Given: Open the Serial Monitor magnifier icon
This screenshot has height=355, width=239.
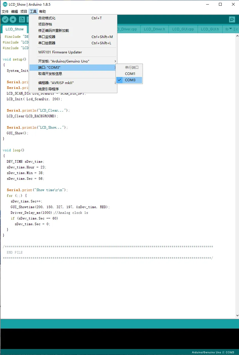Looking at the screenshot, I should click(232, 19).
